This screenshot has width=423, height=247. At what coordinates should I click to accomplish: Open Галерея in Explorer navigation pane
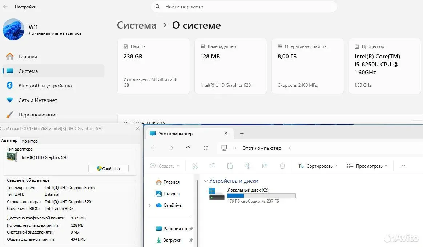coord(168,194)
